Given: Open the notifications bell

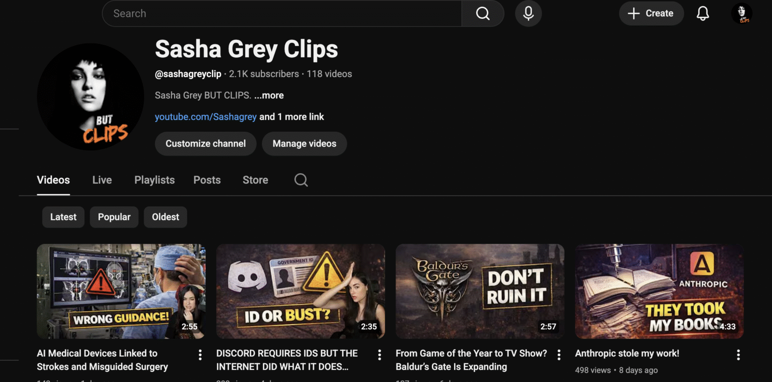Looking at the screenshot, I should coord(703,14).
